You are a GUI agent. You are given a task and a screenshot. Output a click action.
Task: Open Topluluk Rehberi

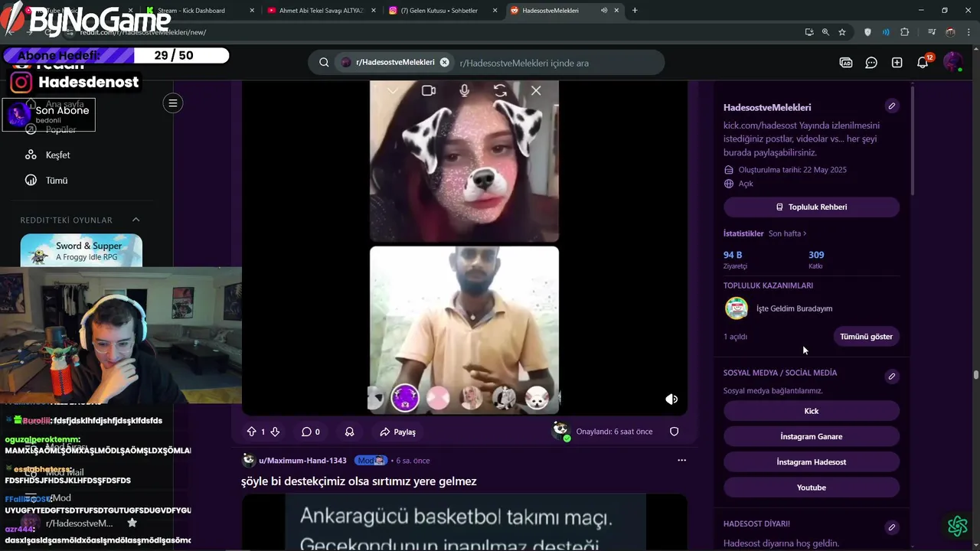(x=812, y=207)
